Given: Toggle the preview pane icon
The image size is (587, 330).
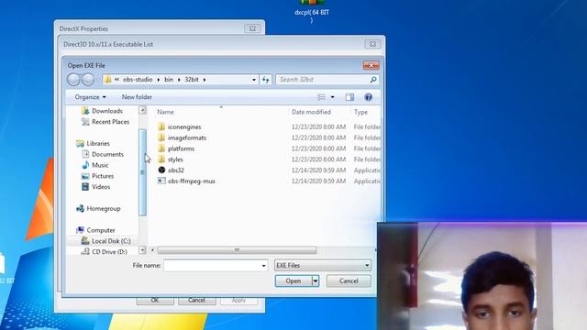Looking at the screenshot, I should pyautogui.click(x=349, y=97).
